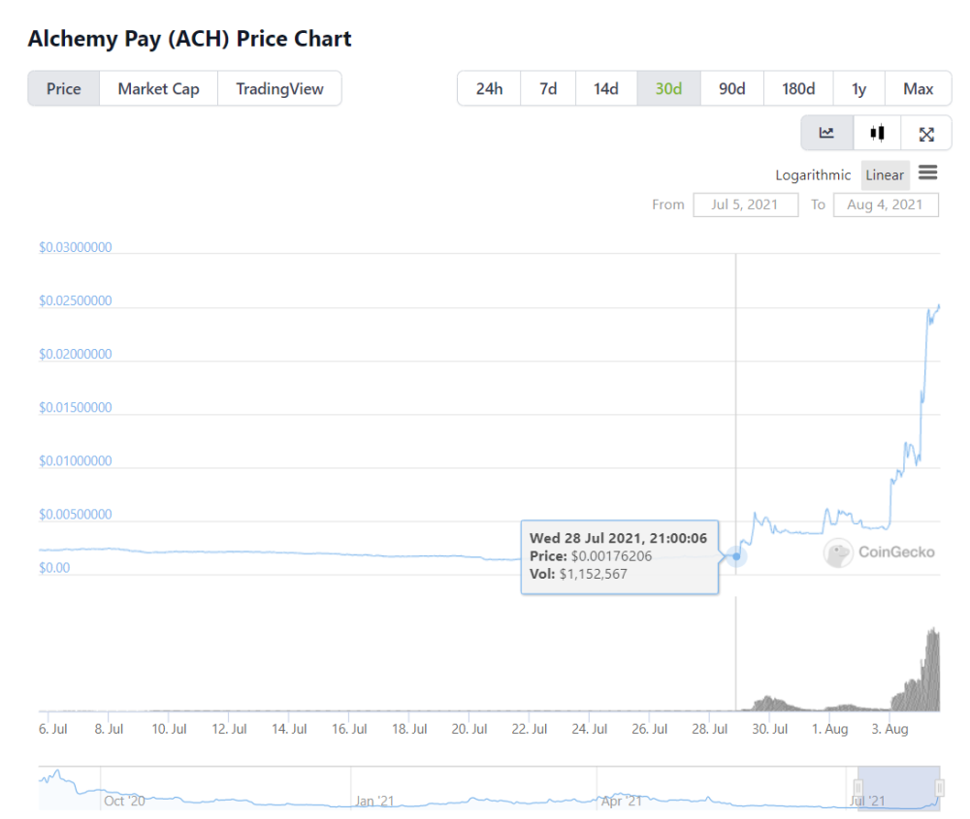Select the 30d time range
The image size is (970, 819).
click(668, 89)
